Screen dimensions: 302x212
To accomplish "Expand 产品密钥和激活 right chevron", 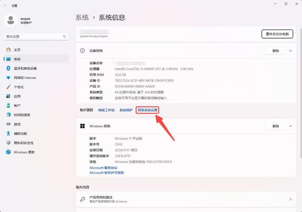I will click(x=291, y=199).
